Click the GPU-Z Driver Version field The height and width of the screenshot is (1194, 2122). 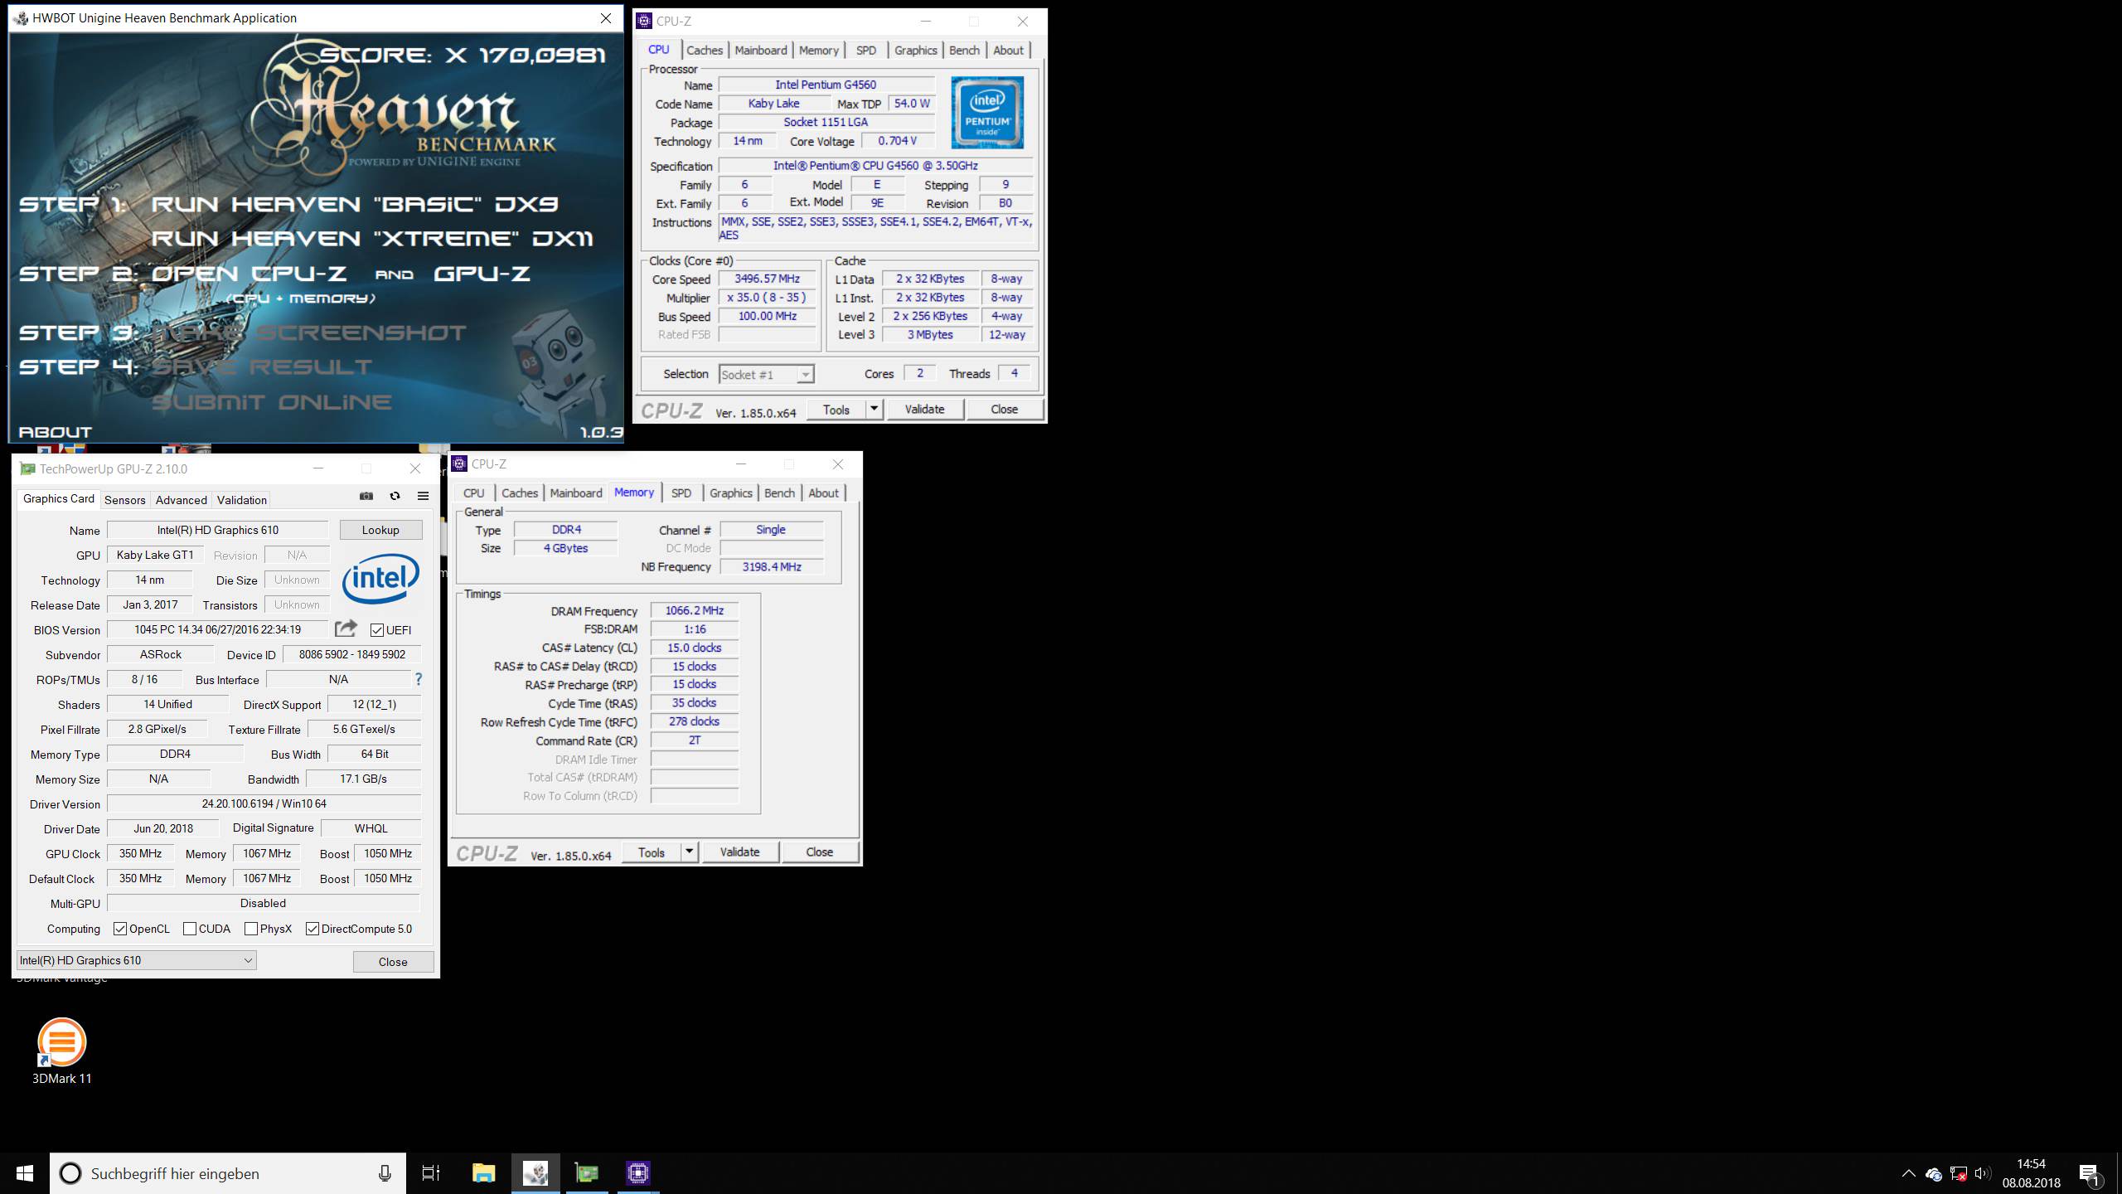pos(264,803)
